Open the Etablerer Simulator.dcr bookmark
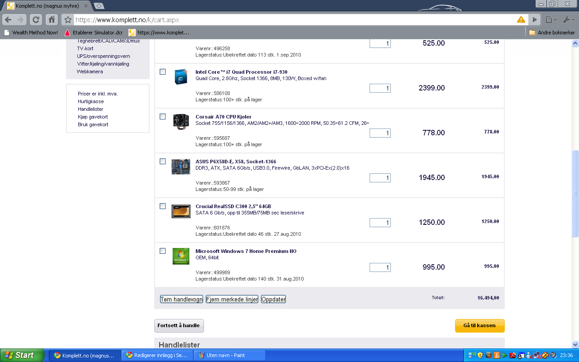579x362 pixels. tap(94, 33)
